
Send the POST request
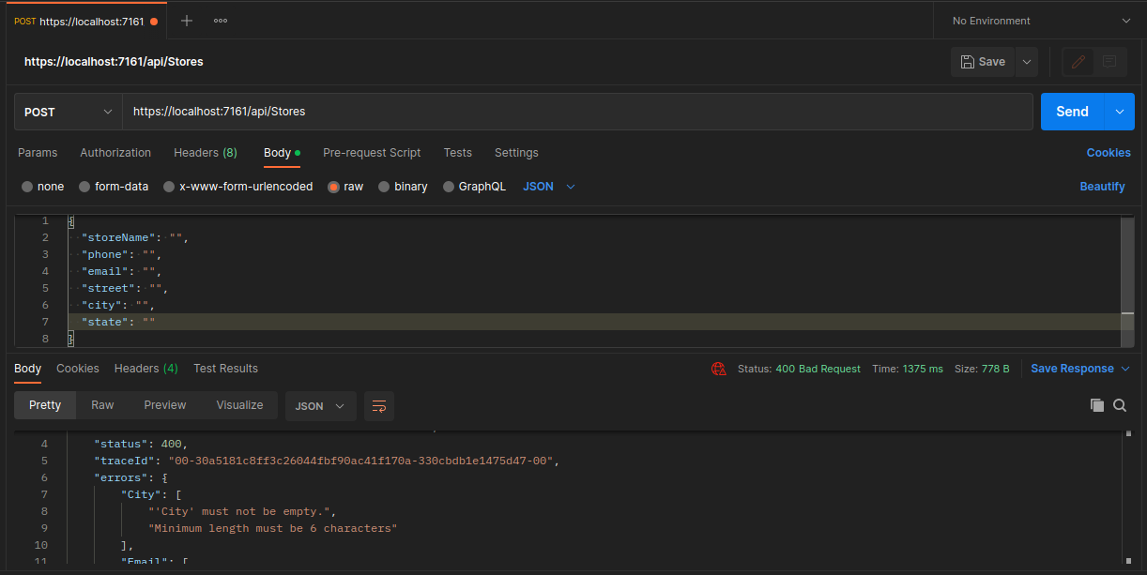click(x=1072, y=112)
